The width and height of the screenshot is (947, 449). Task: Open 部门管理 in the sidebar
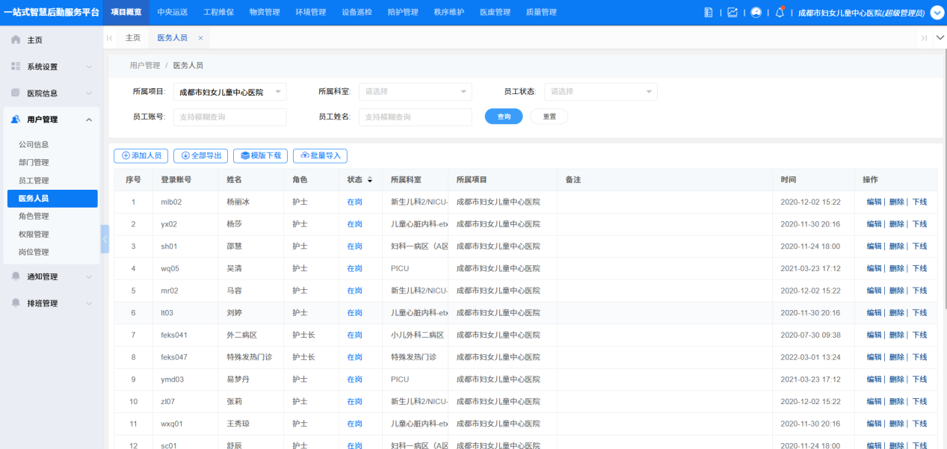(x=34, y=163)
